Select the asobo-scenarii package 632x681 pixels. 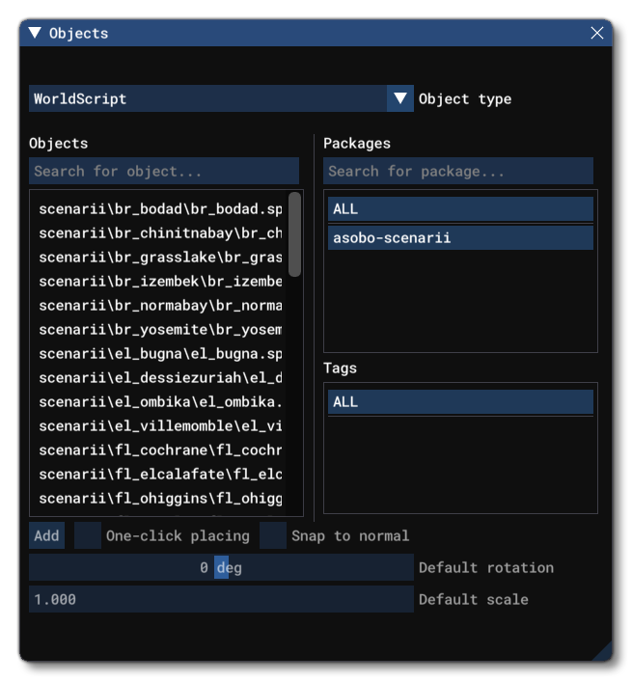tap(460, 237)
